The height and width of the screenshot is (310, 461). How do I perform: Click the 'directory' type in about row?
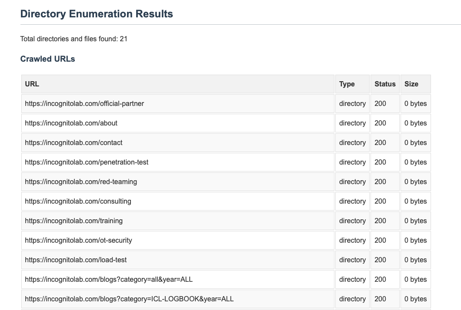[353, 123]
